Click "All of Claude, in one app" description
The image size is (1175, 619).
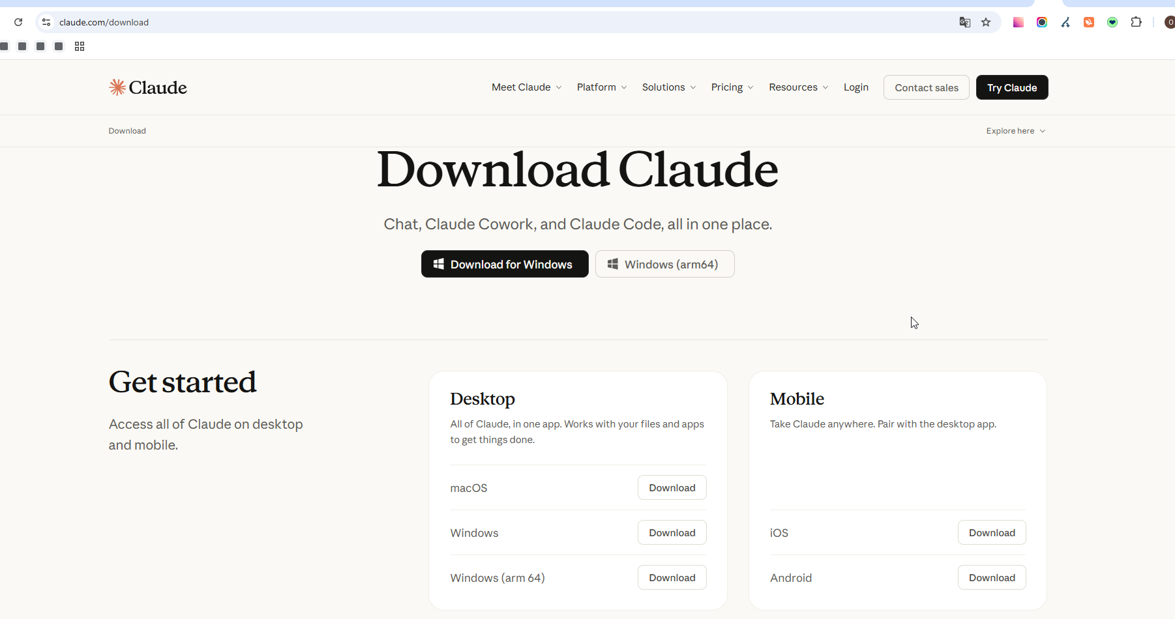pyautogui.click(x=577, y=432)
